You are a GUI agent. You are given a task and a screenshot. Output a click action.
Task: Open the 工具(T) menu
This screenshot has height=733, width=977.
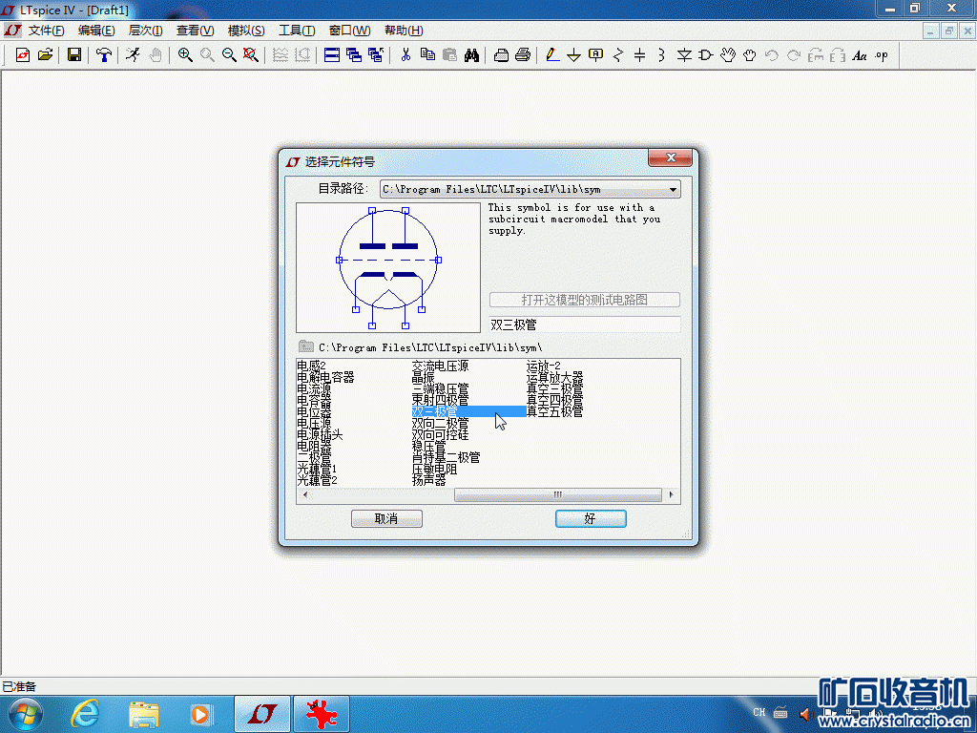pos(297,30)
